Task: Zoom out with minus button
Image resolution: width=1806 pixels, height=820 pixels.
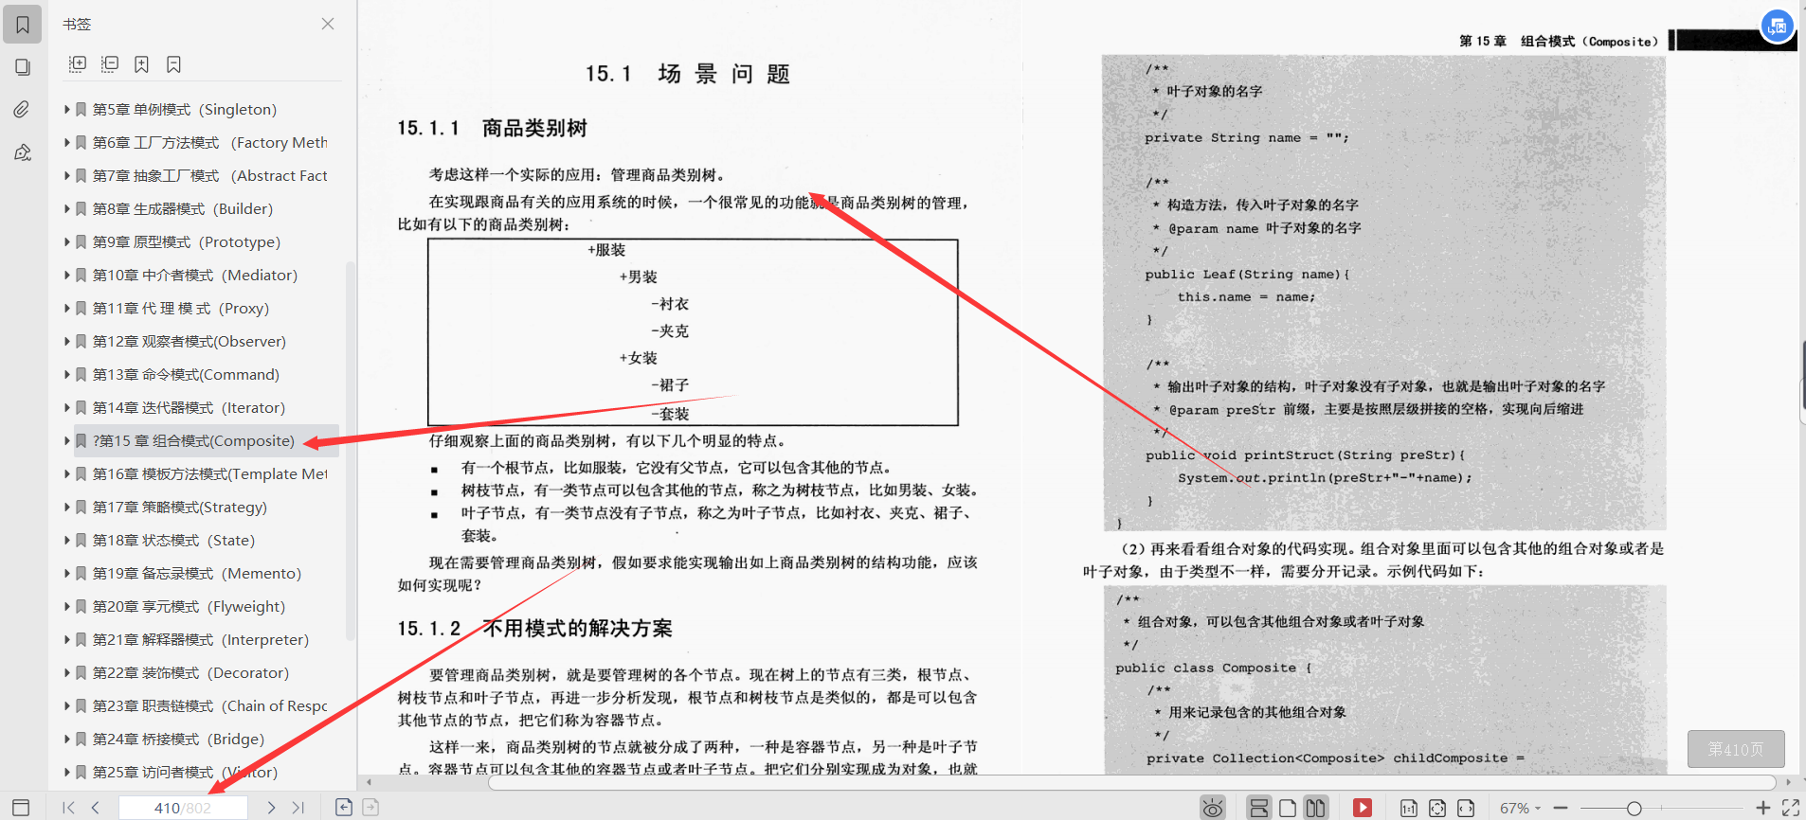Action: 1561,808
